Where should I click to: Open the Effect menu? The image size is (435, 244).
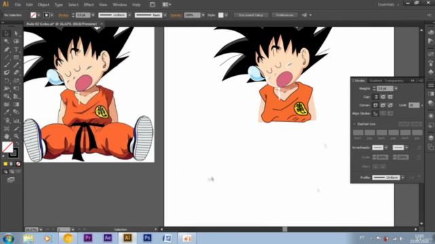(x=89, y=5)
